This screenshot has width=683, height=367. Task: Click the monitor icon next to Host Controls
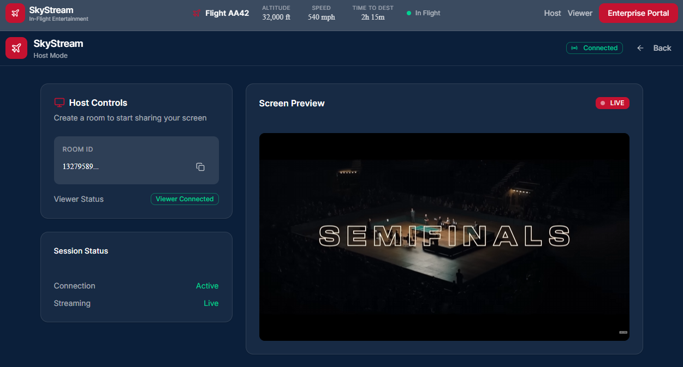pos(60,103)
